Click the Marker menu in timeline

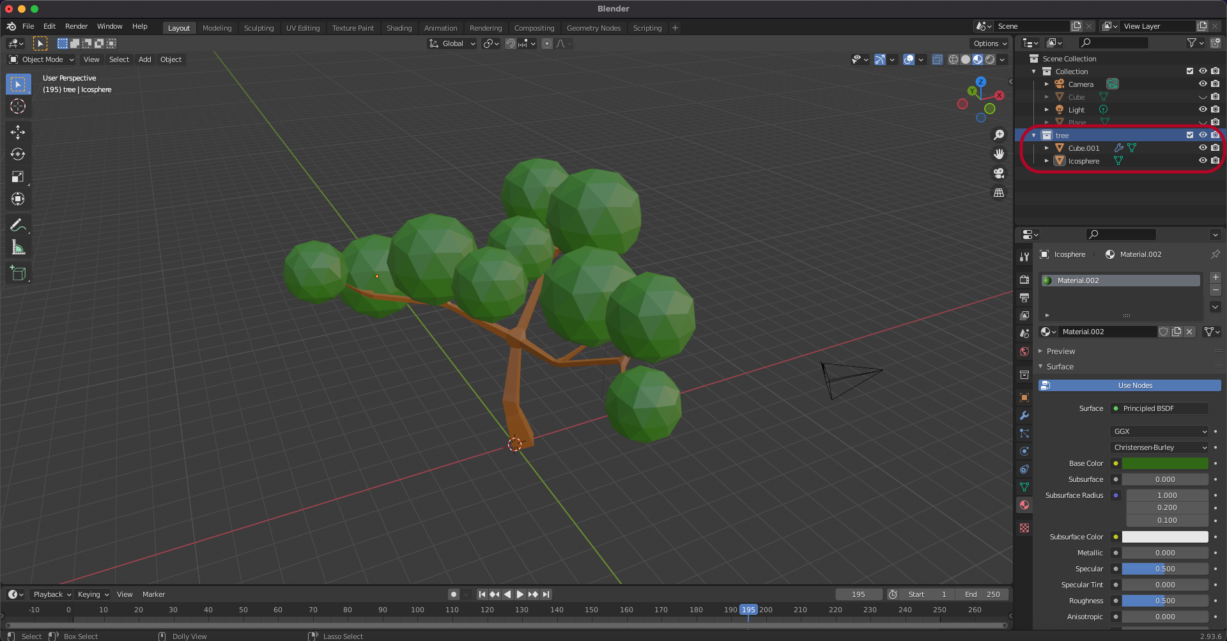153,594
